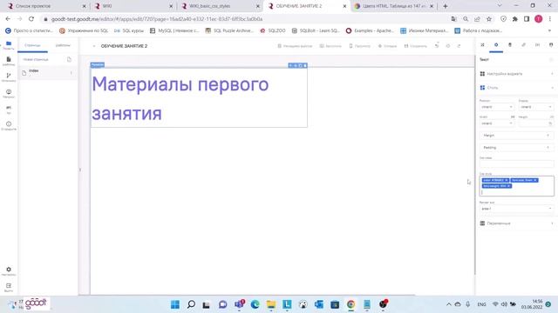Switch to the Страницы tab
This screenshot has width=558, height=313.
coord(32,45)
